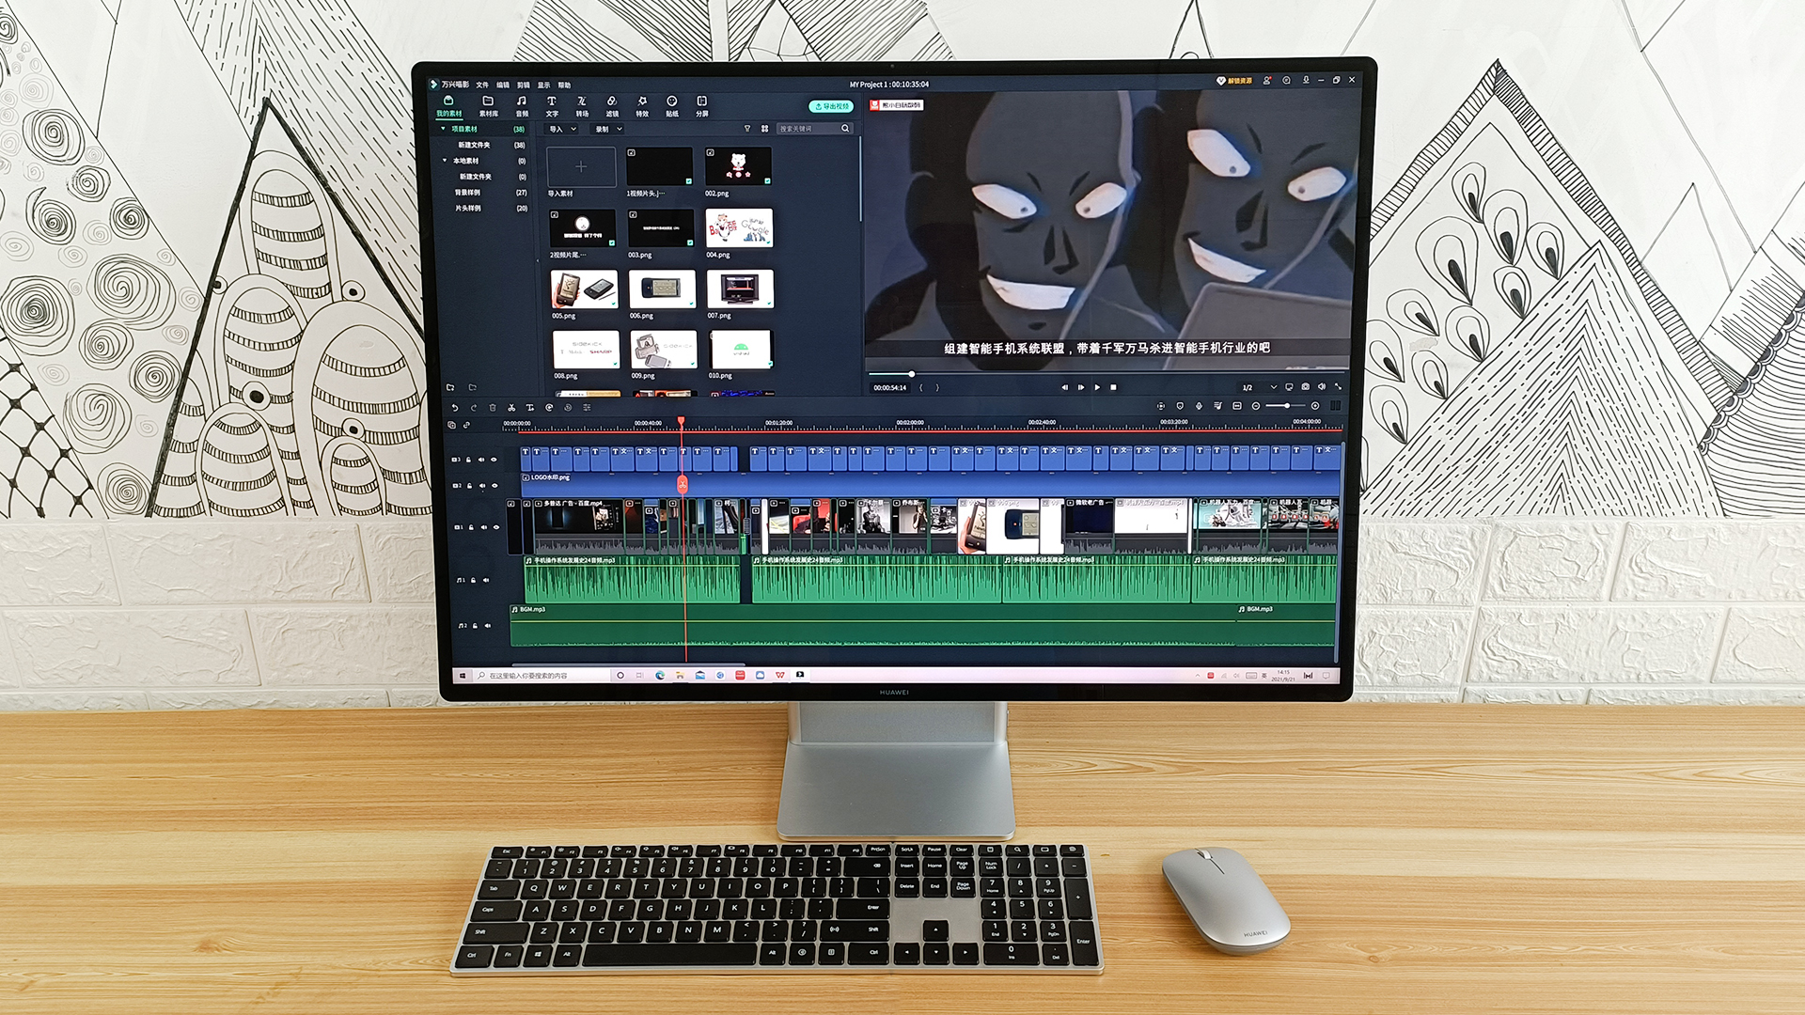Open the 文件 menu
The height and width of the screenshot is (1015, 1805).
tap(482, 85)
